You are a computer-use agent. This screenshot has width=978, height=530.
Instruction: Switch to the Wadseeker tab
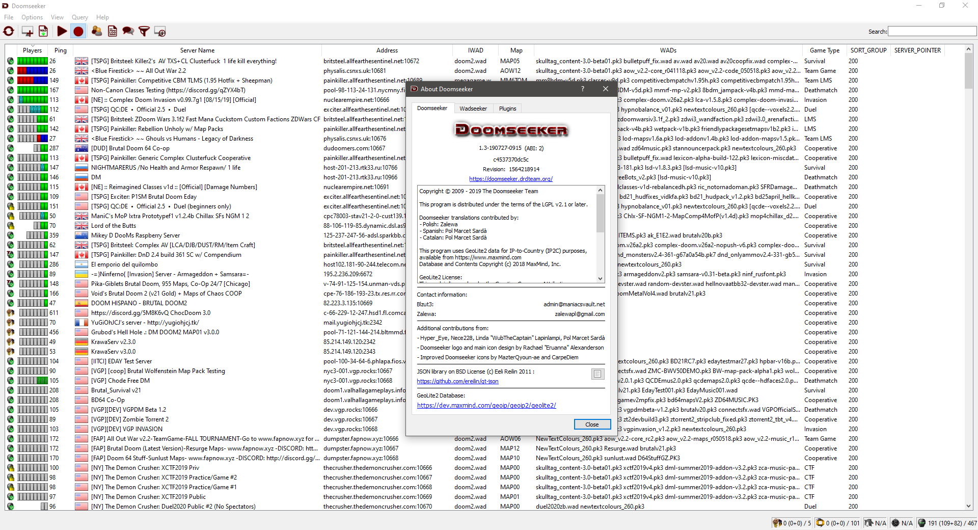tap(473, 109)
